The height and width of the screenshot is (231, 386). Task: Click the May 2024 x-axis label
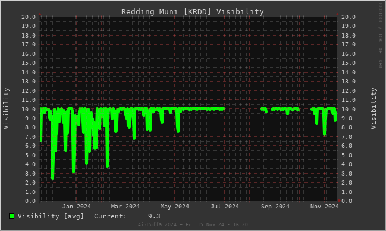[175, 207]
